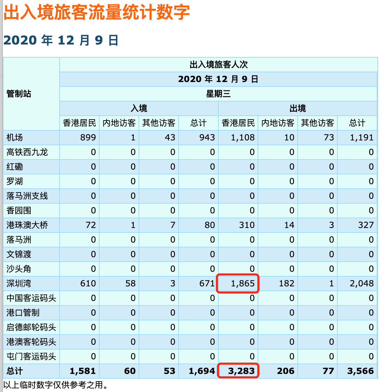The image size is (383, 392).
Task: Click the value 58 in the 深圳湾 row
Action: tap(131, 284)
